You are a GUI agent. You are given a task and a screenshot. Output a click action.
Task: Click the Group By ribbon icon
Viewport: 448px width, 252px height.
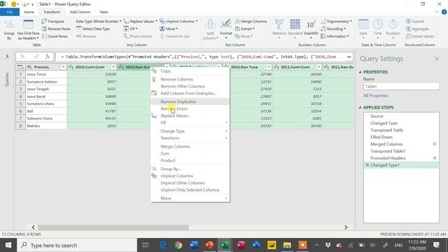coord(9,29)
